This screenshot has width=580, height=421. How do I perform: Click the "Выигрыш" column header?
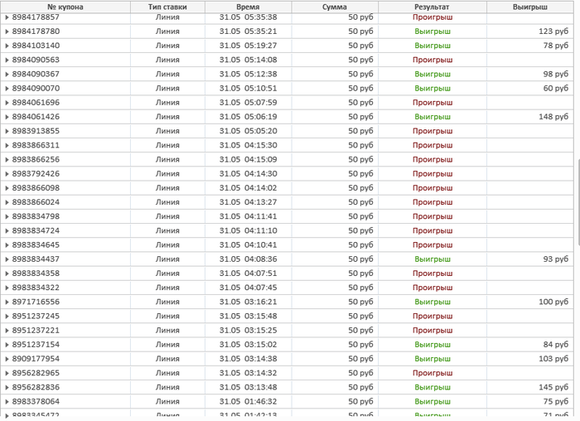530,7
